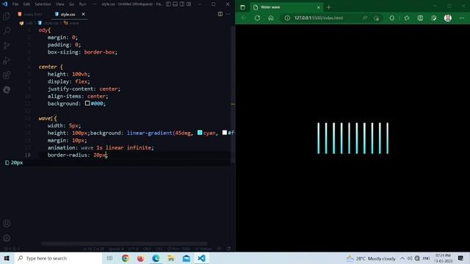Open the Edge tools icon in activity bar
470x264 pixels.
coord(7,89)
